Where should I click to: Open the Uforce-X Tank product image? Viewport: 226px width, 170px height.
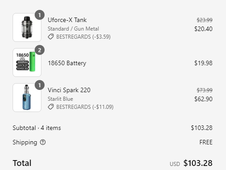[27, 27]
